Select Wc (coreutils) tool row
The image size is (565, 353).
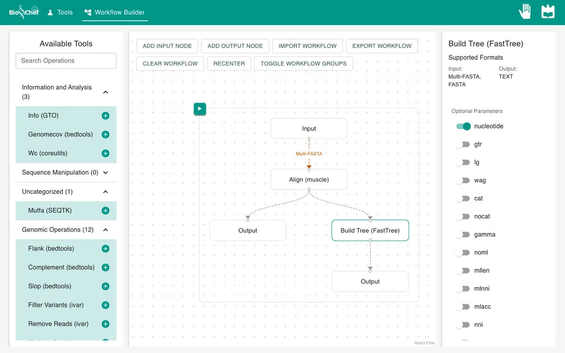(66, 153)
